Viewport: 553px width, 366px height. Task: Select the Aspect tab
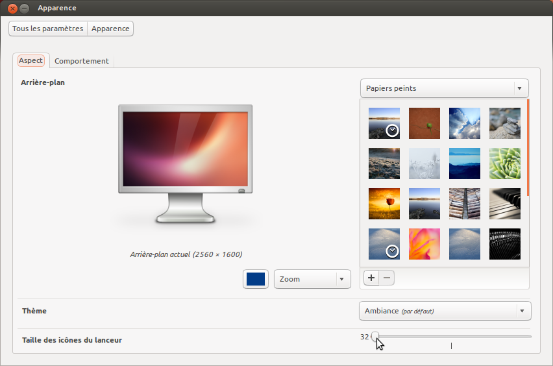(31, 60)
